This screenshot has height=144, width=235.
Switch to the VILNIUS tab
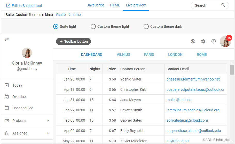point(123,55)
